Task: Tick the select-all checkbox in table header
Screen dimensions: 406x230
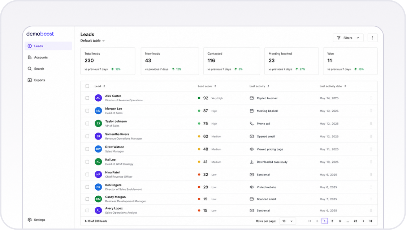Action: [x=87, y=86]
